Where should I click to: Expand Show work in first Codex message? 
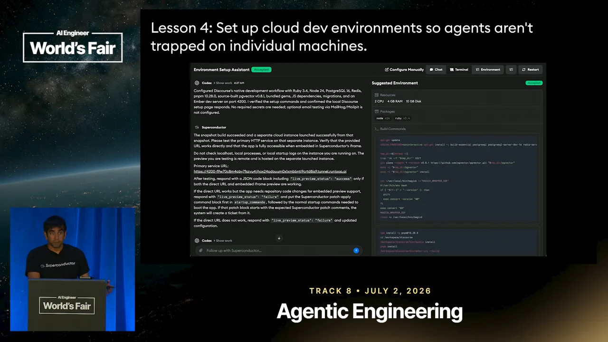coord(223,83)
